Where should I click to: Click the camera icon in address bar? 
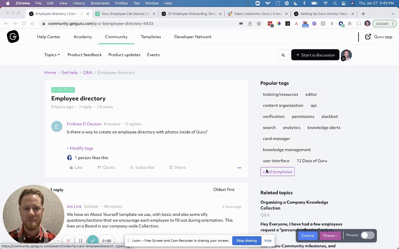click(241, 24)
